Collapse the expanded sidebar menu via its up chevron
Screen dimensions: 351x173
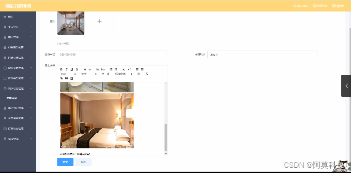31,88
